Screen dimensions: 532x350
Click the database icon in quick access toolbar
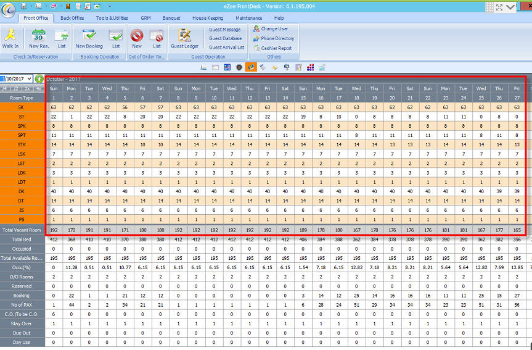pos(23,6)
